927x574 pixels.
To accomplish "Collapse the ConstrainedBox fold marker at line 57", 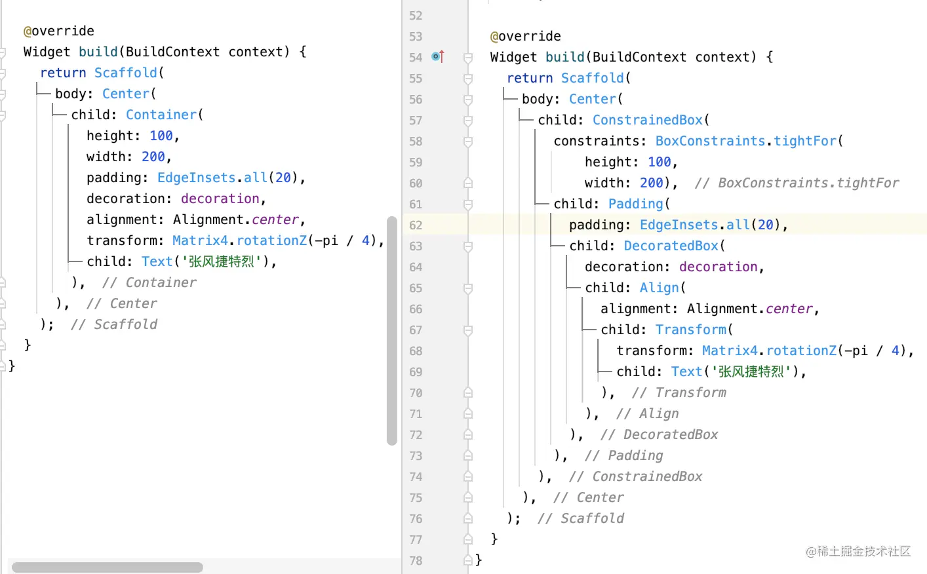I will pyautogui.click(x=468, y=121).
